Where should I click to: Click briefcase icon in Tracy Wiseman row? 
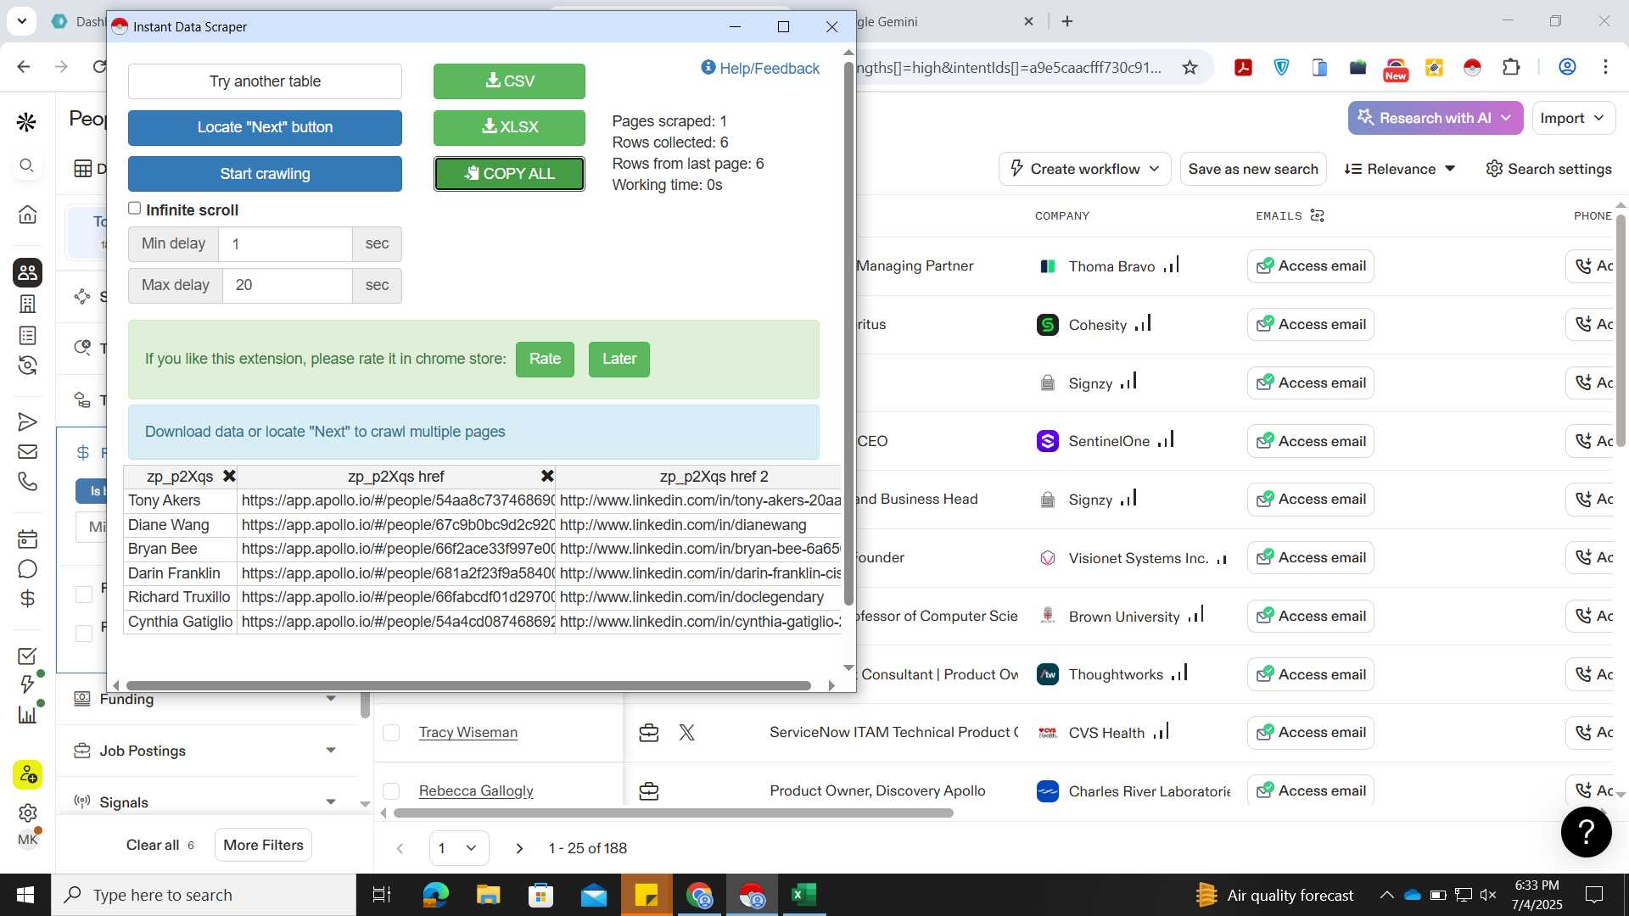[649, 733]
